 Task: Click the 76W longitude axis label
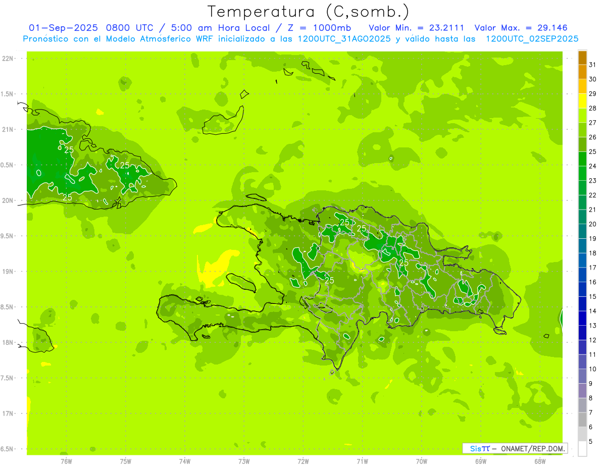click(x=66, y=460)
